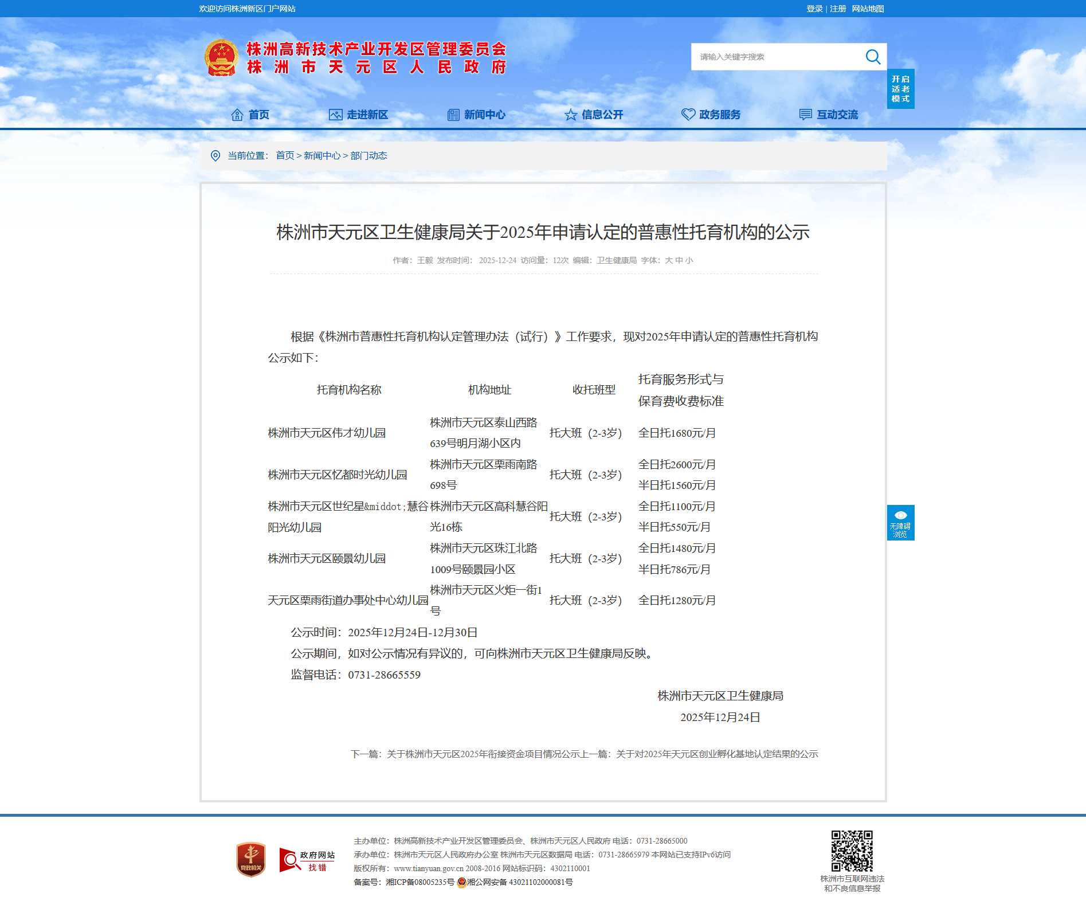Enable 开启适老模式 elderly-friendly mode
Viewport: 1086px width, 905px height.
[x=900, y=89]
